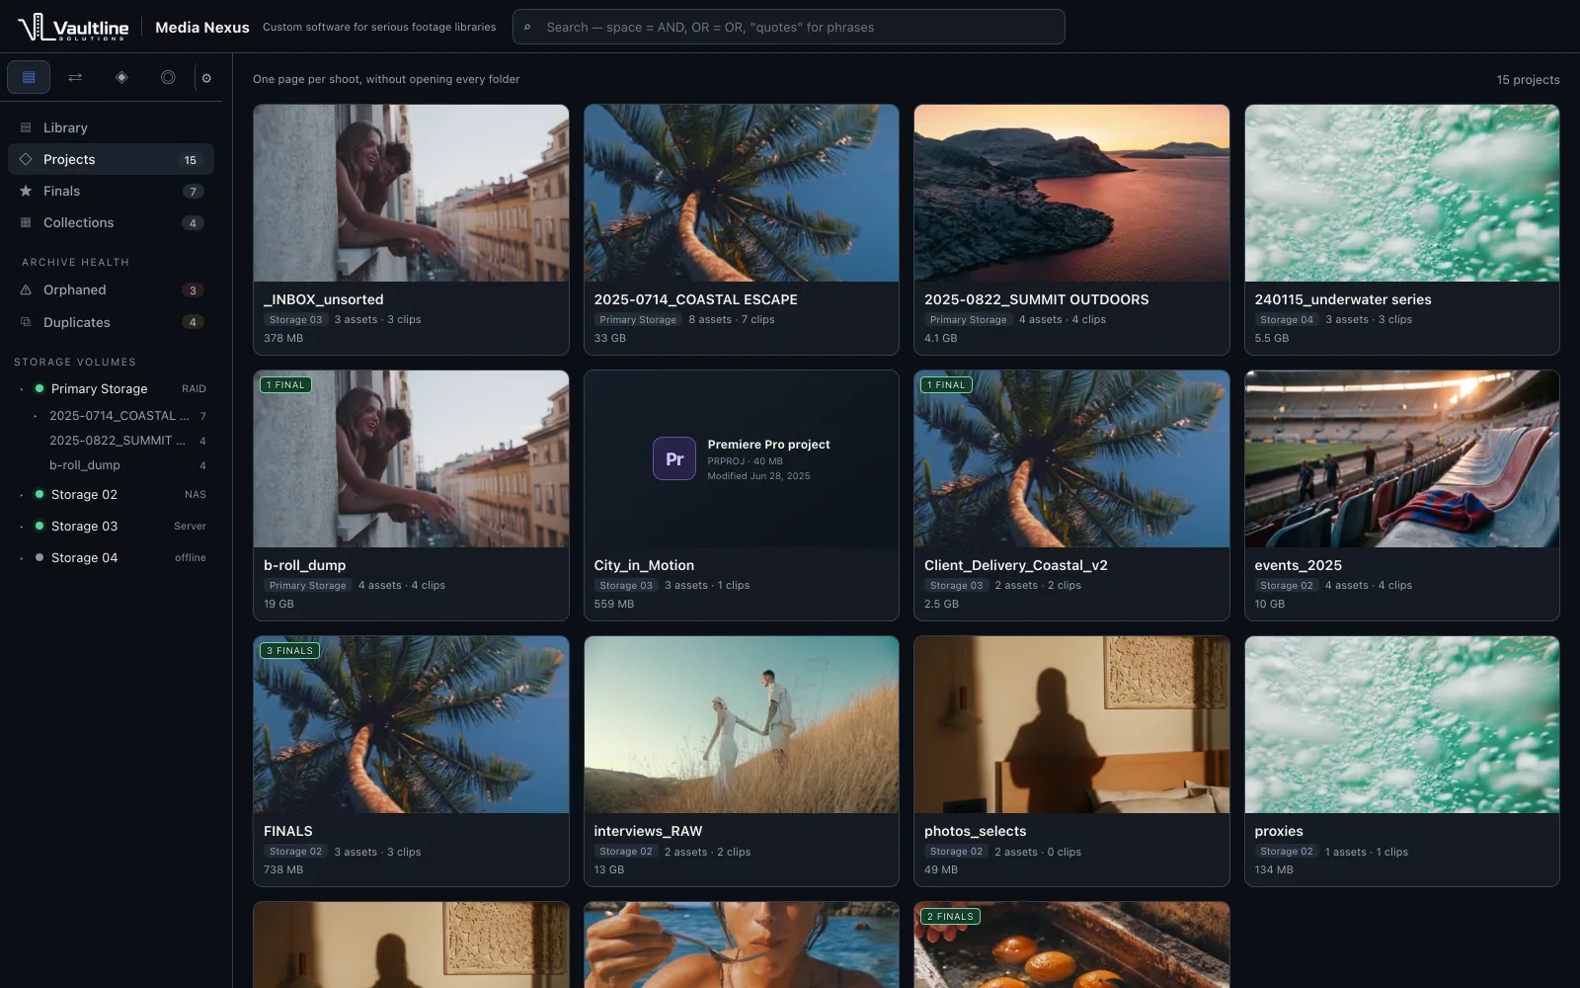Click the Media Nexus app title
Screen dimensions: 1580x988
coord(202,28)
